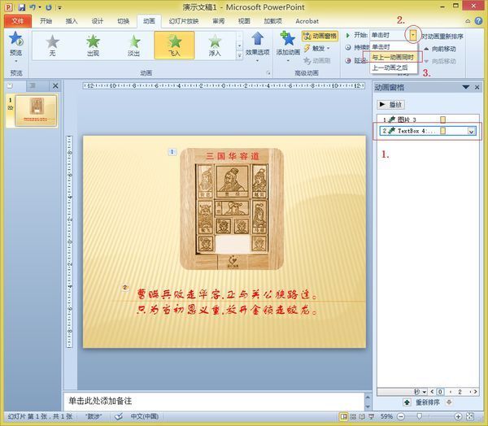Click the undo icon in quick access toolbar

[x=33, y=7]
